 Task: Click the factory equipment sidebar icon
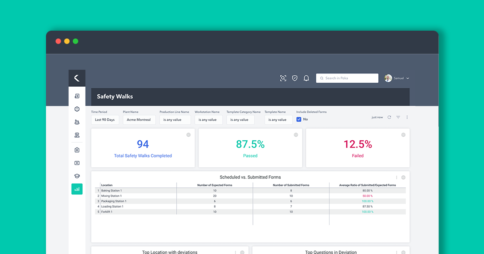pyautogui.click(x=77, y=122)
